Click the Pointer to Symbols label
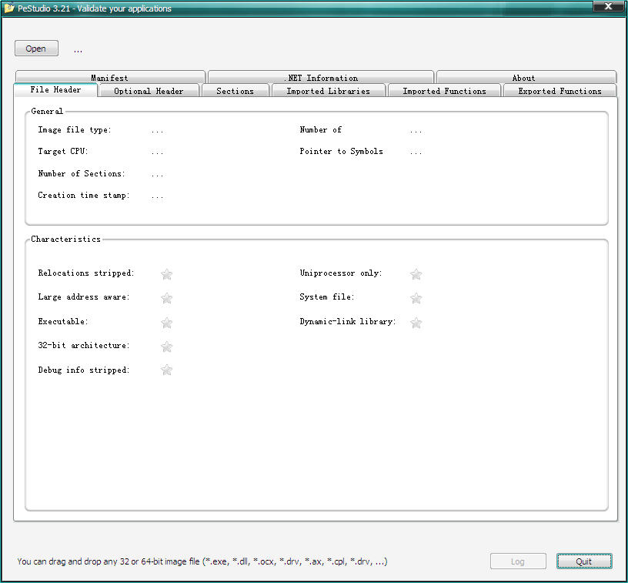Screen dimensions: 628x583 [x=341, y=152]
